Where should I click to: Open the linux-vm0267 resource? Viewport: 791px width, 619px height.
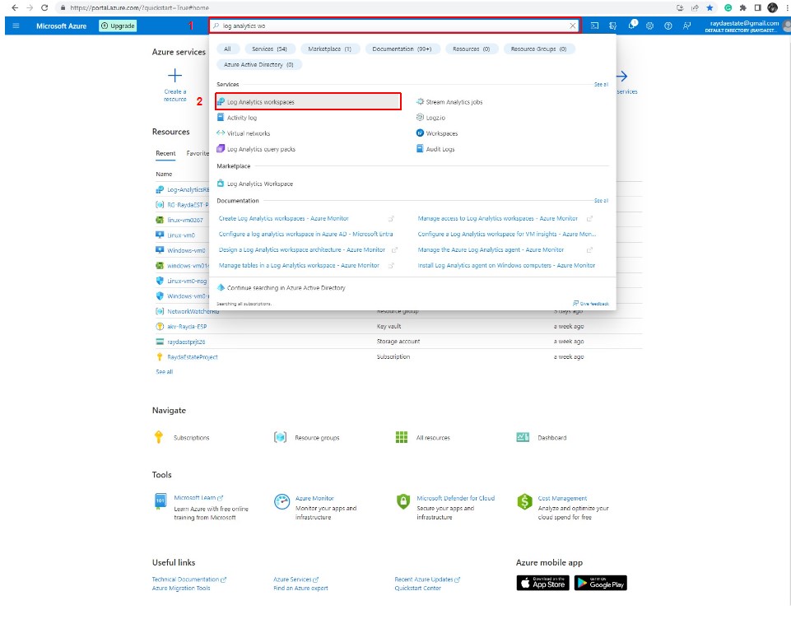[184, 220]
